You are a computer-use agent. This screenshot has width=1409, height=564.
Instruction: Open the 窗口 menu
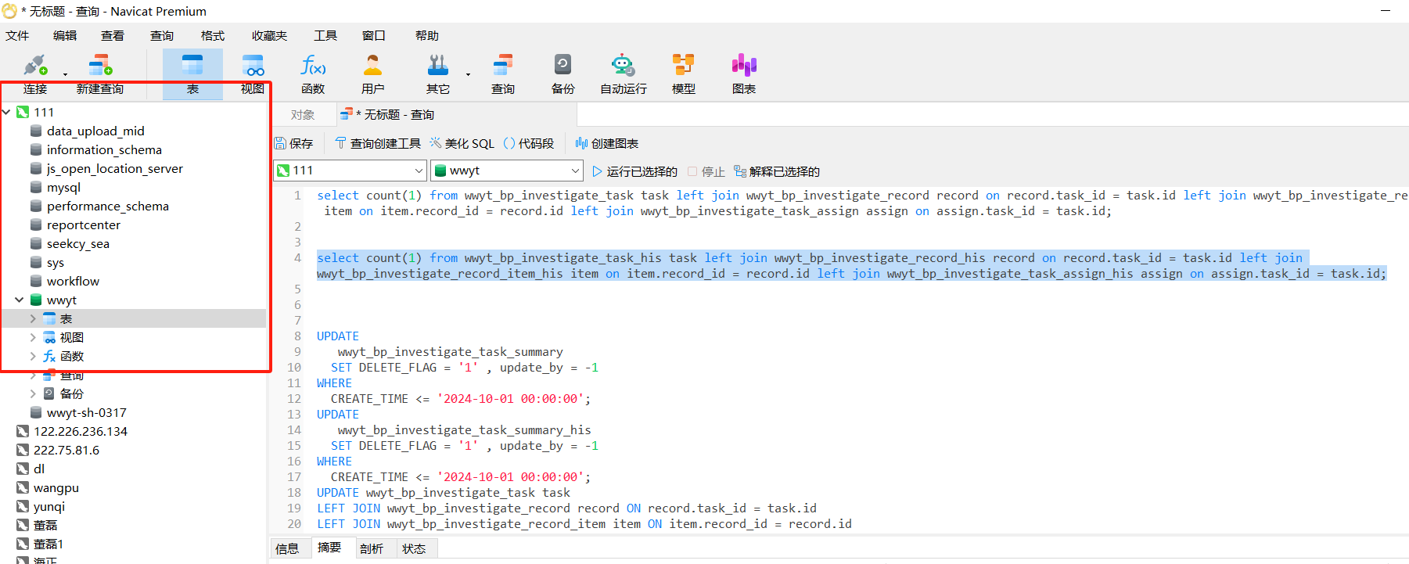pyautogui.click(x=374, y=35)
